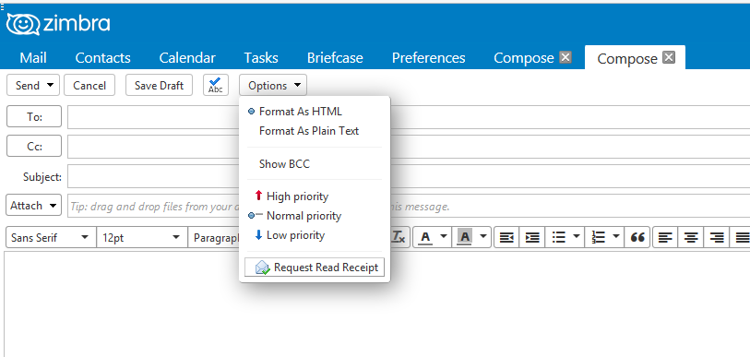750x357 pixels.
Task: Select Format As HTML option
Action: pyautogui.click(x=301, y=112)
